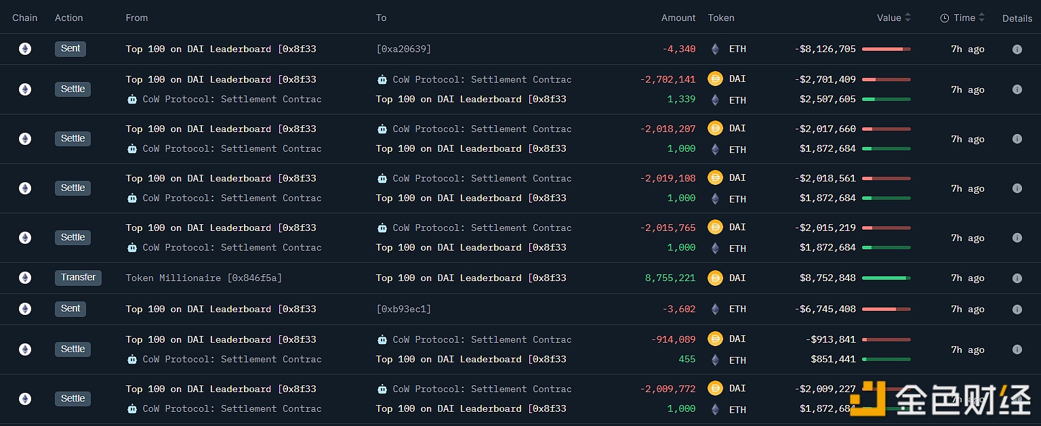Screen dimensions: 1041x426
Task: Open details info icon for -4,340 ETH transaction
Action: click(1017, 49)
